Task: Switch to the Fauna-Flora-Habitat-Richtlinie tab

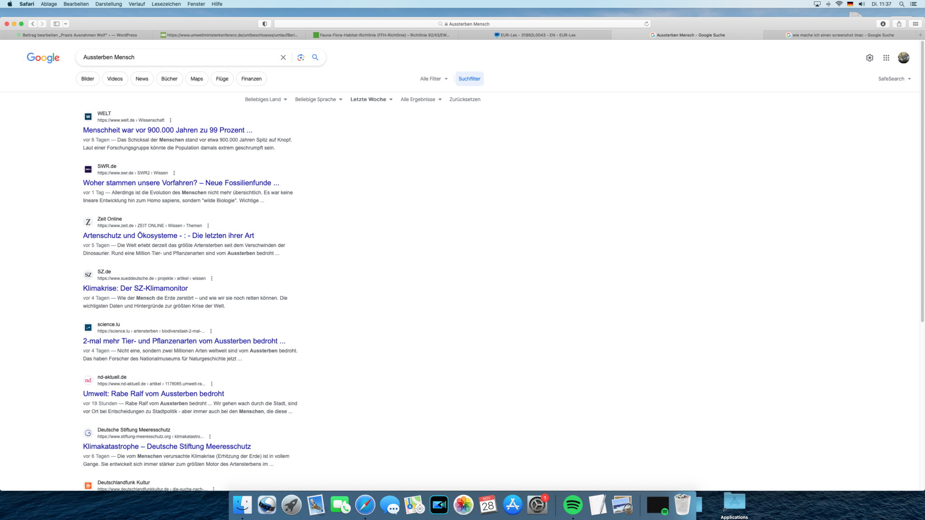Action: pyautogui.click(x=382, y=35)
